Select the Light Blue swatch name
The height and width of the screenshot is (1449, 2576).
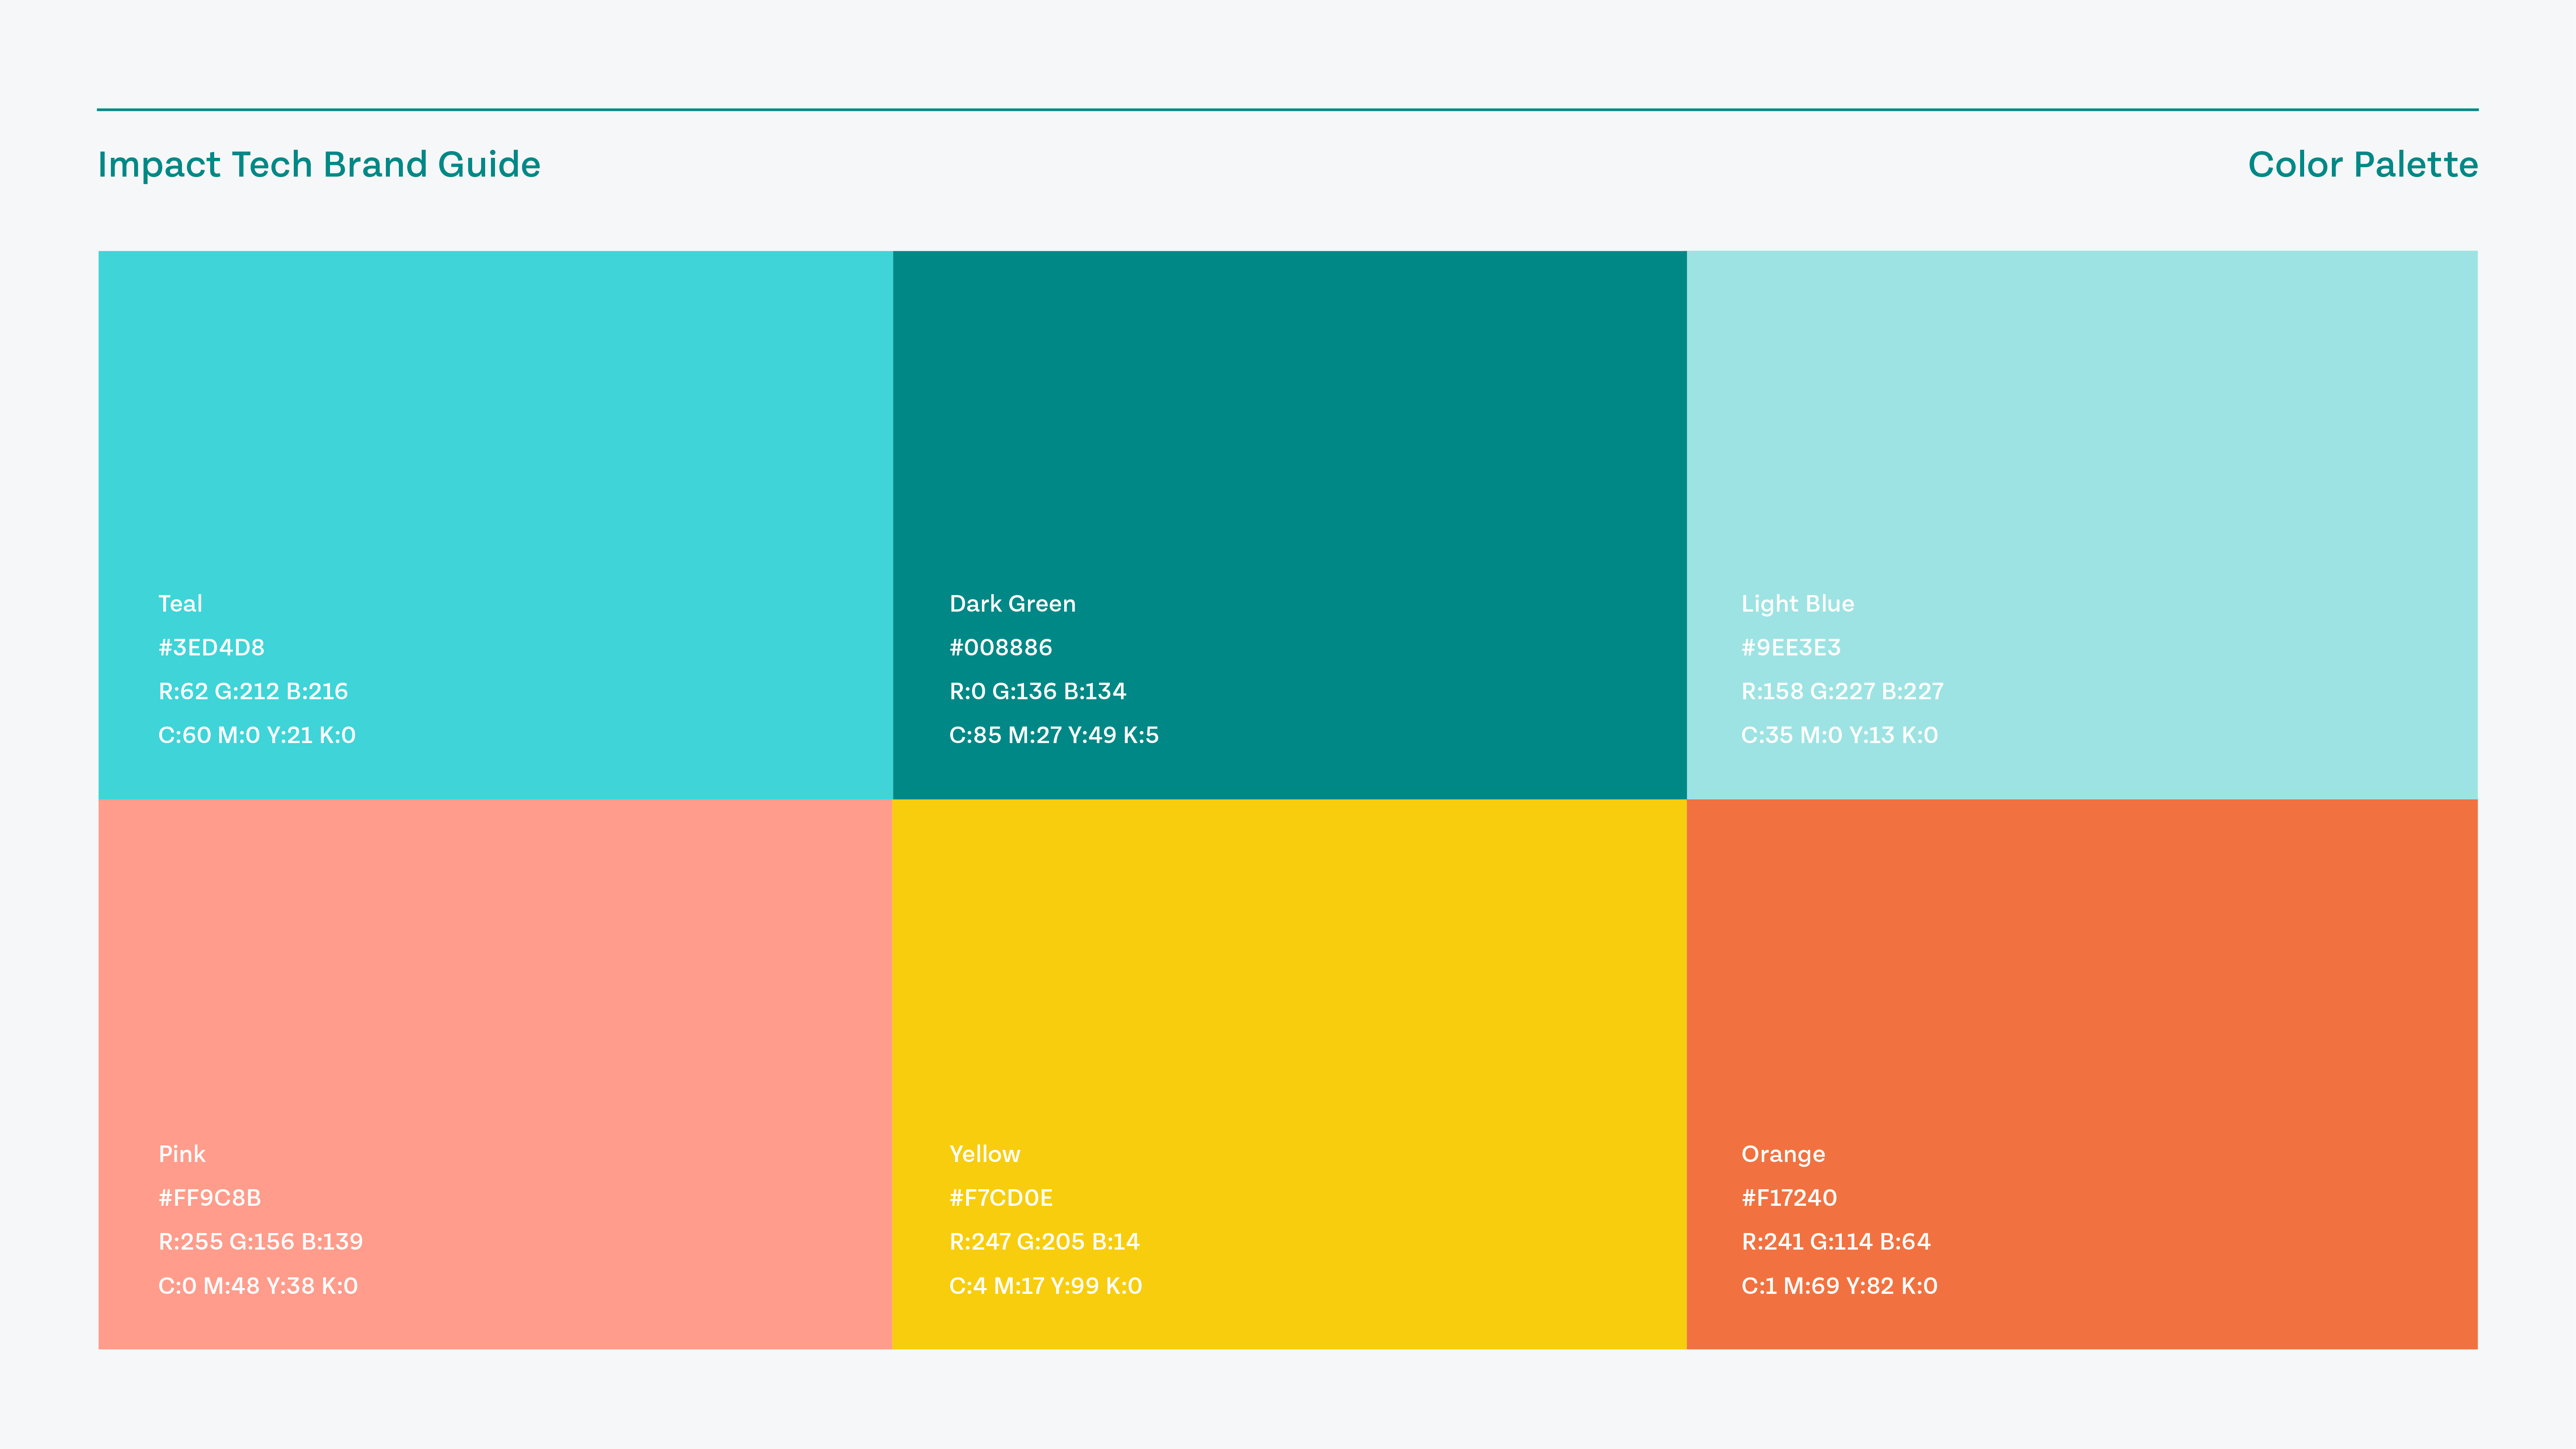(x=1798, y=604)
